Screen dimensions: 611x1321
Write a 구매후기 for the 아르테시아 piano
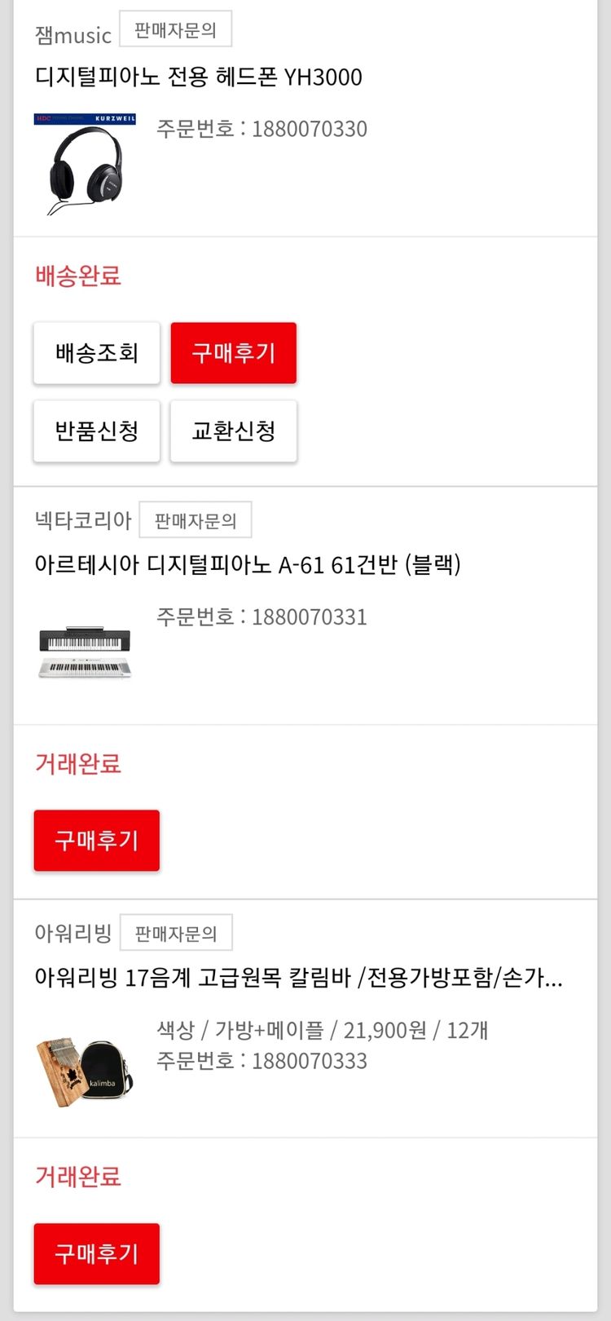point(96,841)
